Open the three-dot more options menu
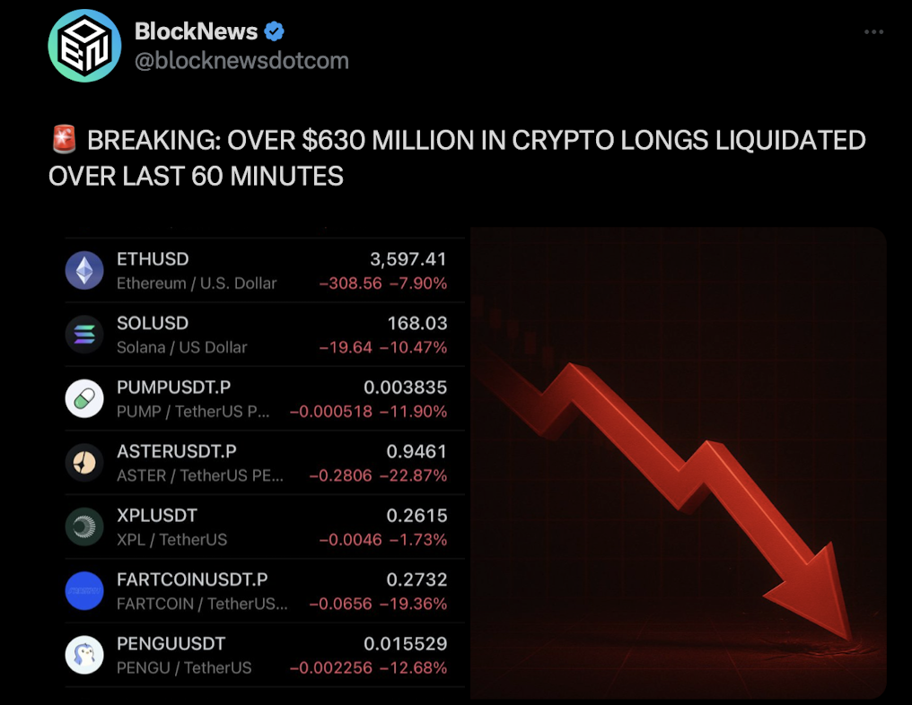The height and width of the screenshot is (705, 912). click(x=873, y=32)
